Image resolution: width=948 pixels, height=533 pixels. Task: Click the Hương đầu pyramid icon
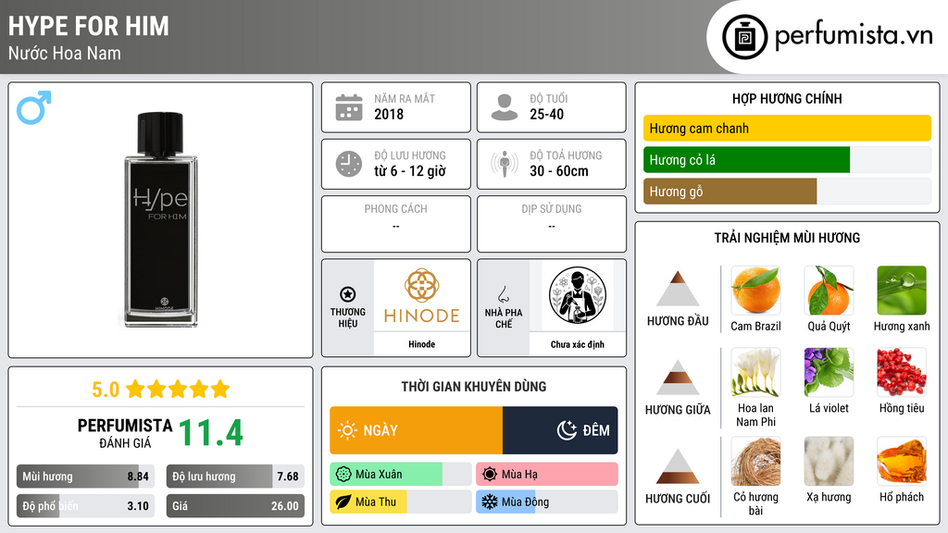[678, 289]
